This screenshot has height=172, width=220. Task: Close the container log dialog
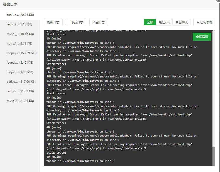(x=218, y=1)
